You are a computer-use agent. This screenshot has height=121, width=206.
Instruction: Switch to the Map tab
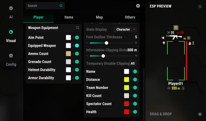coord(99,17)
